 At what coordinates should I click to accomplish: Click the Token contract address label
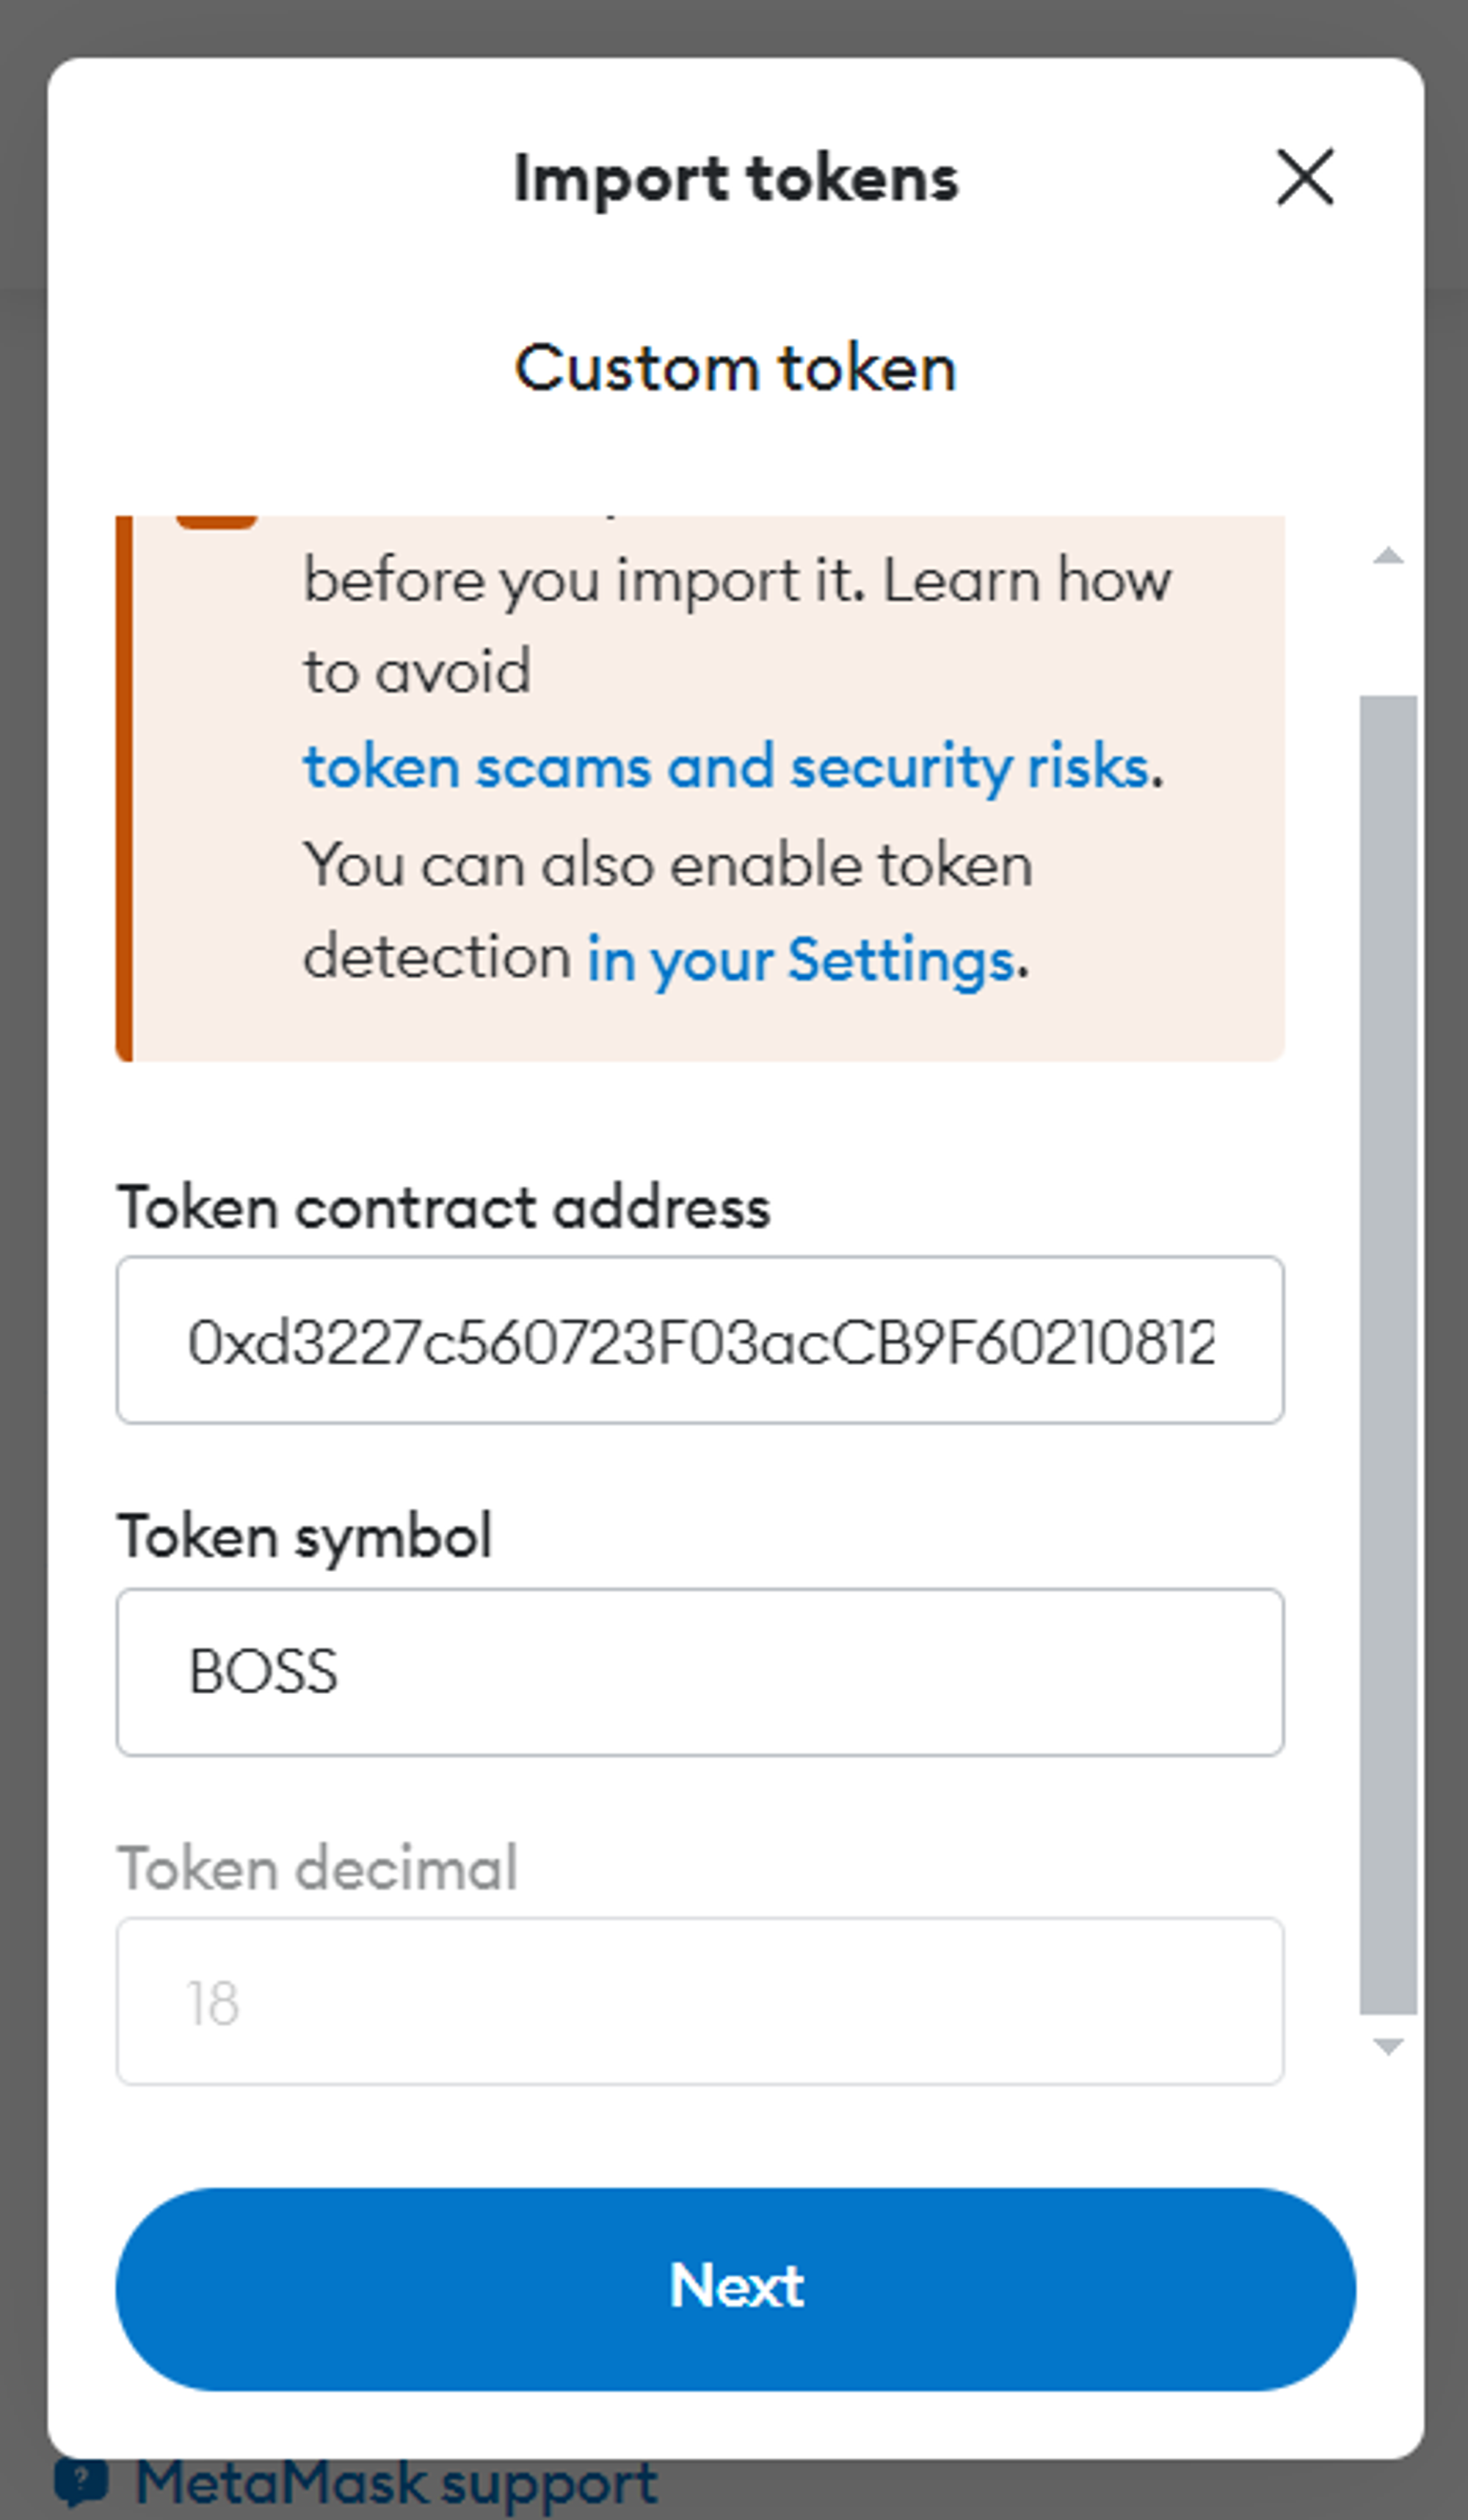click(x=443, y=1207)
